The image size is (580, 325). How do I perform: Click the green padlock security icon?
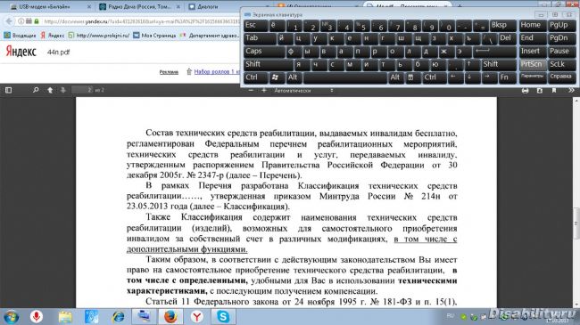point(37,21)
